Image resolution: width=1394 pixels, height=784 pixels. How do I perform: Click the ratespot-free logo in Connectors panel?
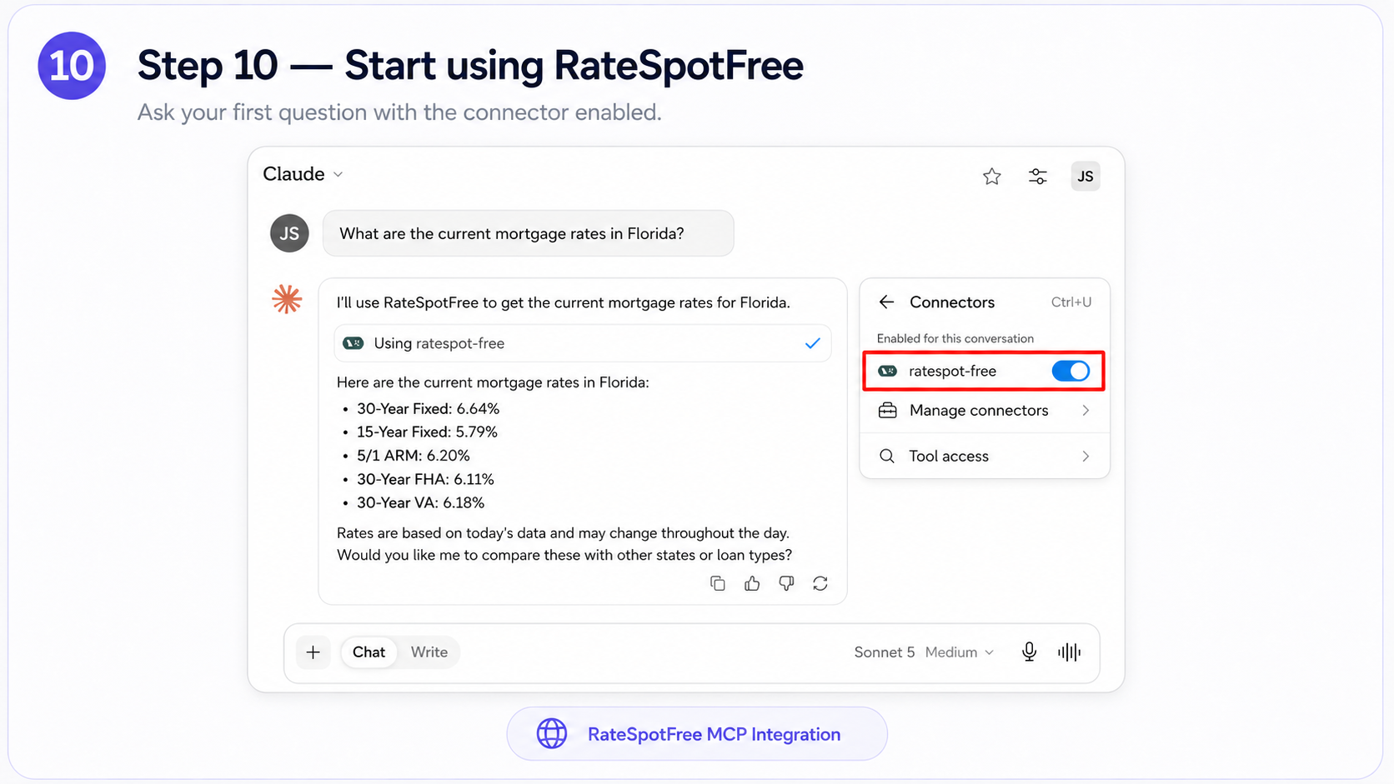click(888, 371)
